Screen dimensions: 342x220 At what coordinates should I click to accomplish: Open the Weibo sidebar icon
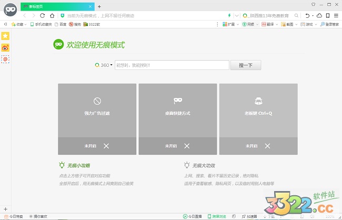(x=5, y=48)
